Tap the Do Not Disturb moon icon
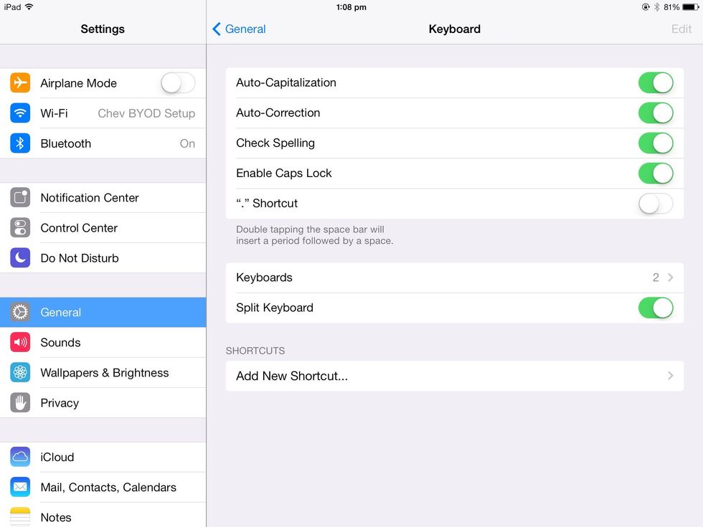Viewport: 703px width, 527px height. (20, 258)
